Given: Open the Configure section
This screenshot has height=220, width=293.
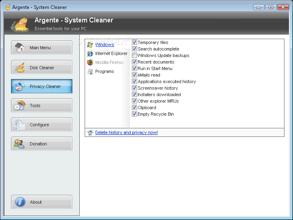Looking at the screenshot, I should point(42,125).
